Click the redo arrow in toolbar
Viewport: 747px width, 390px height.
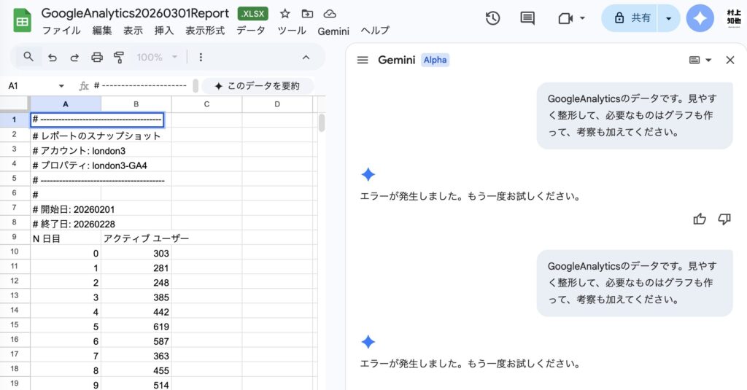coord(74,57)
